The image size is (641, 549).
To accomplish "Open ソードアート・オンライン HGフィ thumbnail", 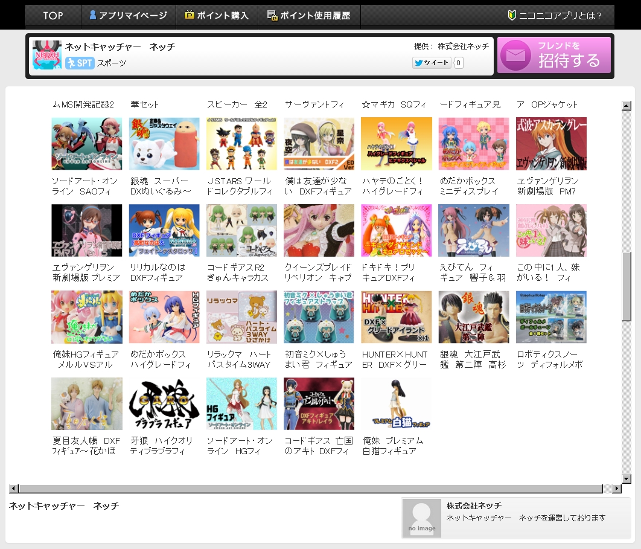I will pyautogui.click(x=241, y=404).
